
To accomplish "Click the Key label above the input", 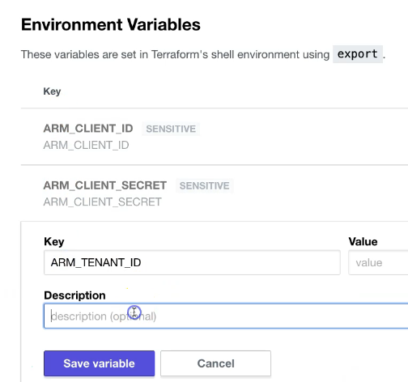I will (54, 242).
